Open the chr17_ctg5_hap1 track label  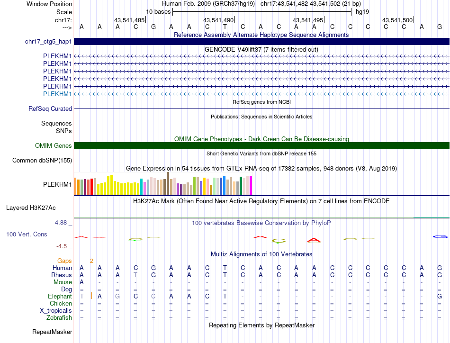pos(48,42)
